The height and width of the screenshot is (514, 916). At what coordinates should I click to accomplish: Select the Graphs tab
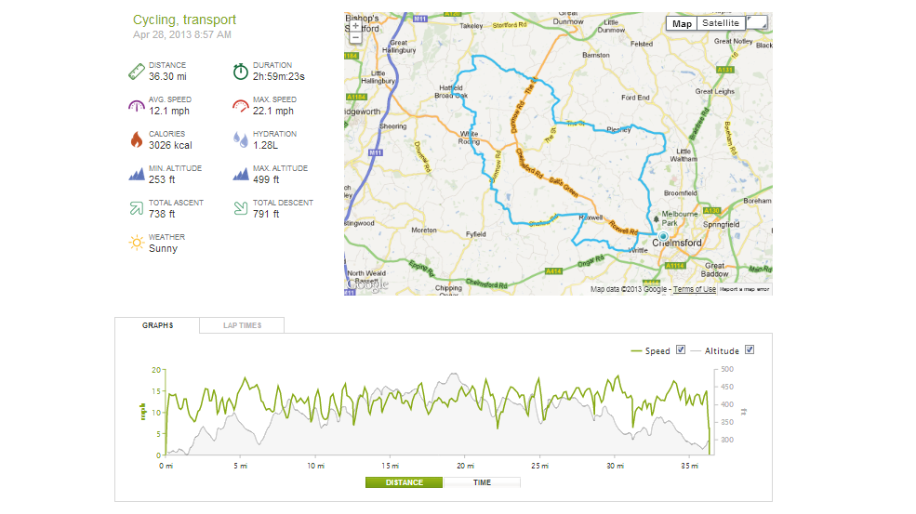157,325
